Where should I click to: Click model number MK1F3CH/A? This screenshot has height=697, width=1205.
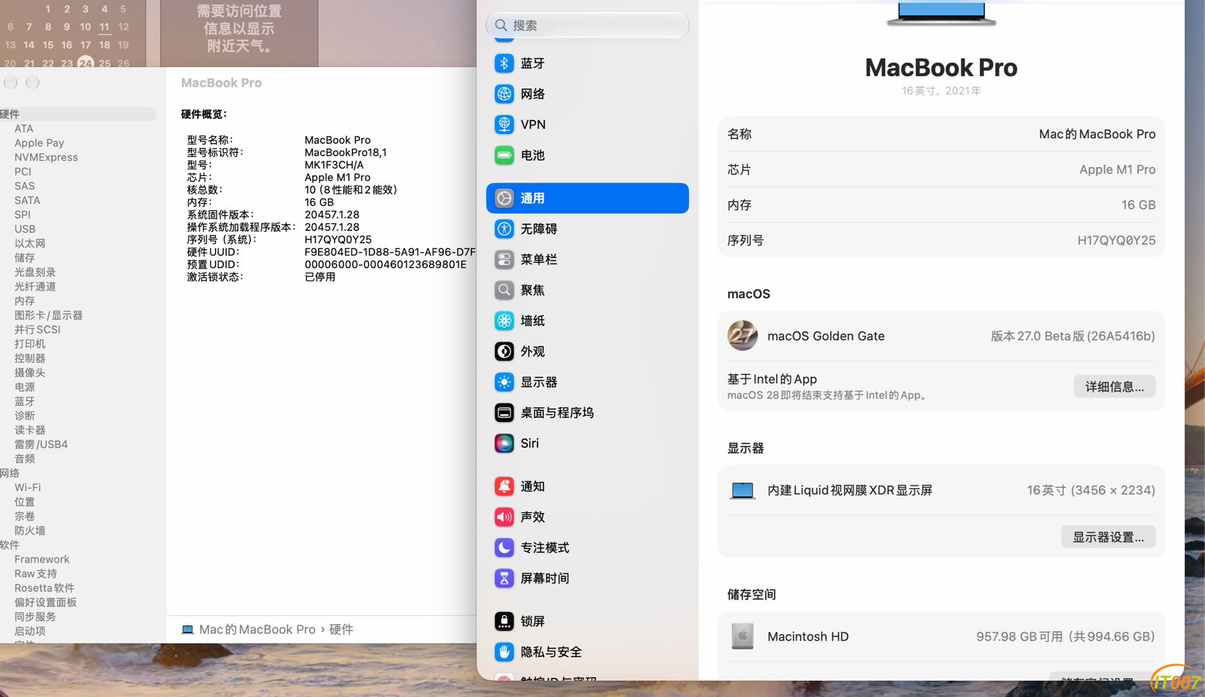334,165
